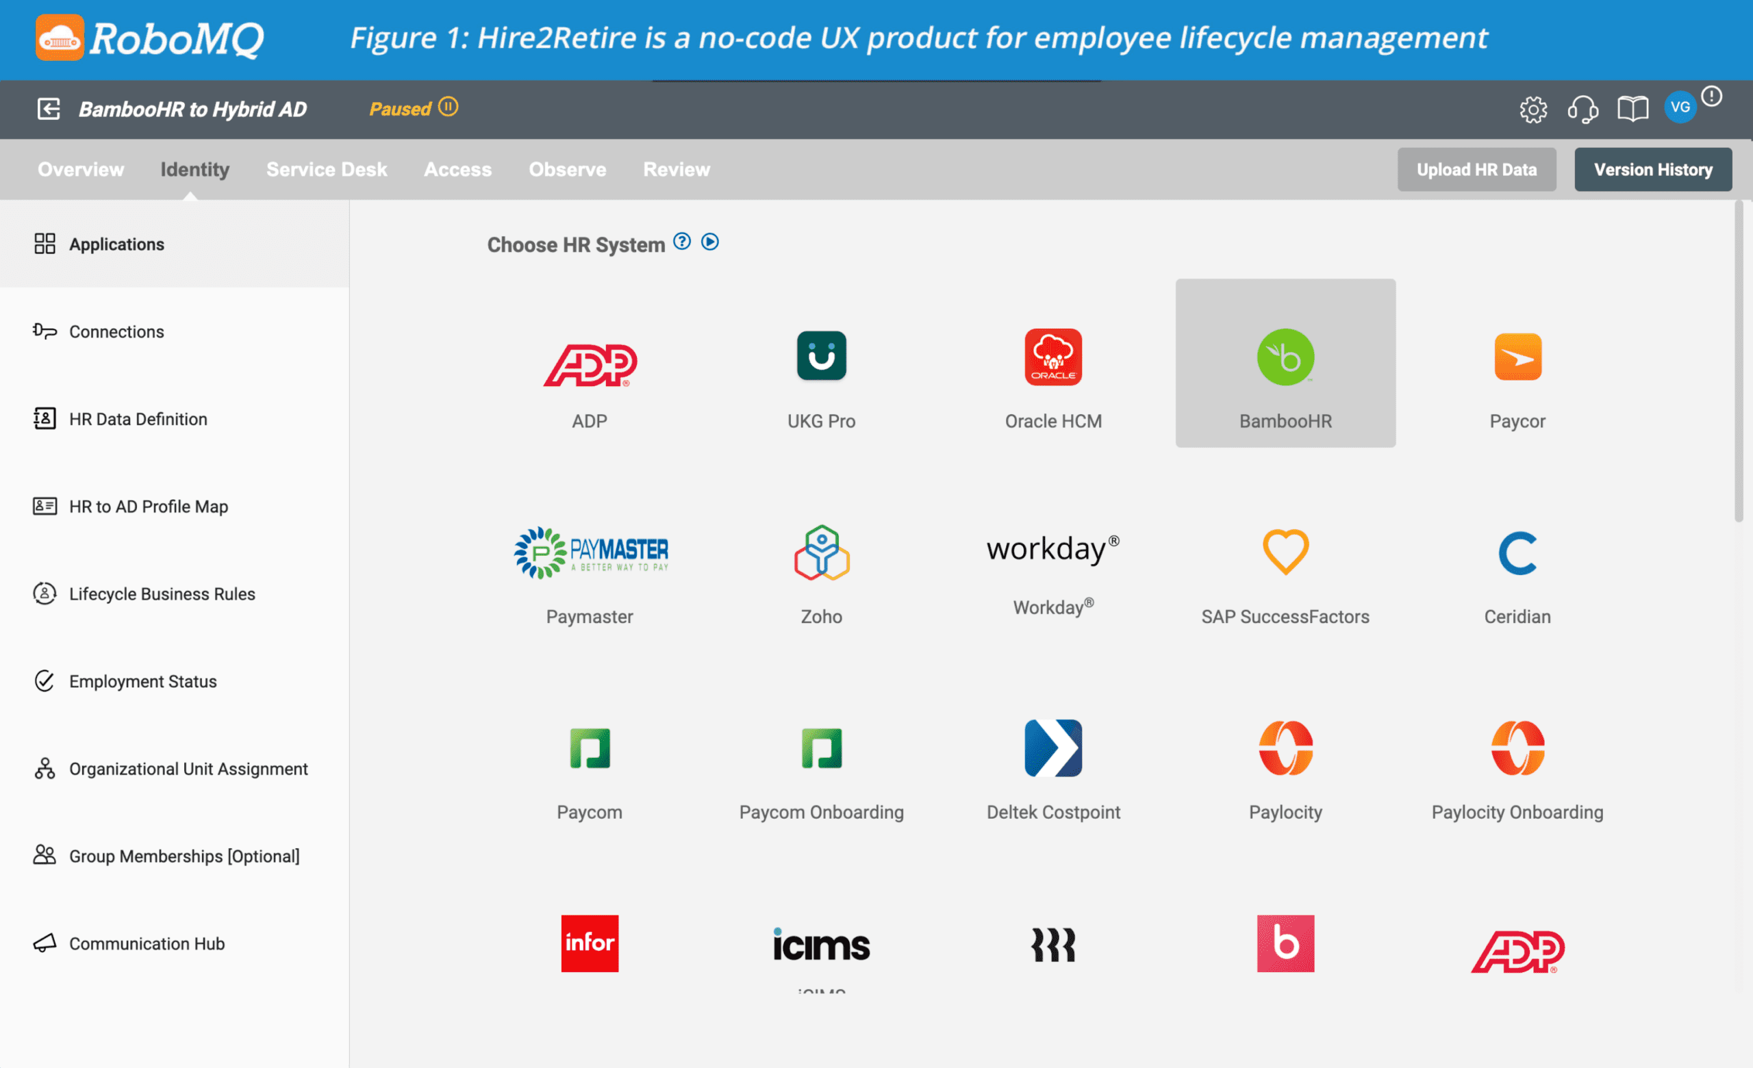
Task: Open HR to AD Profile Map
Action: click(x=148, y=506)
